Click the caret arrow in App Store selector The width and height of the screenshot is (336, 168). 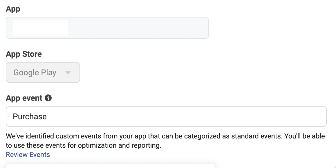68,72
